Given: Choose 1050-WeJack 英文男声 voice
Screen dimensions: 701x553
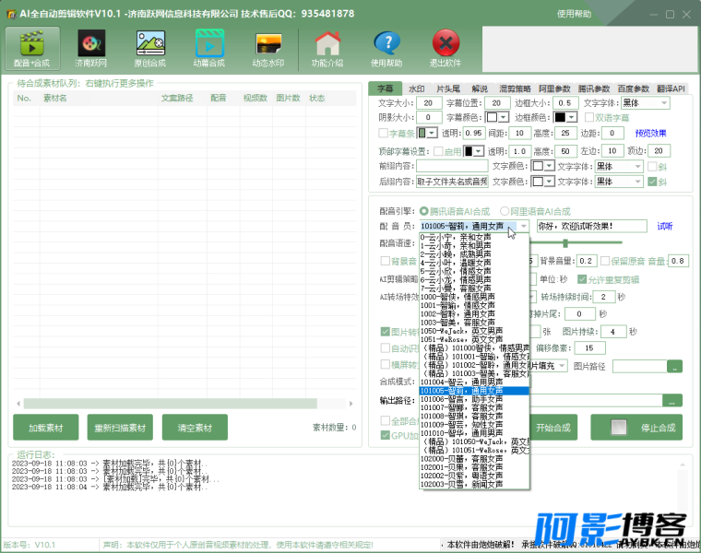Looking at the screenshot, I should coord(474,331).
